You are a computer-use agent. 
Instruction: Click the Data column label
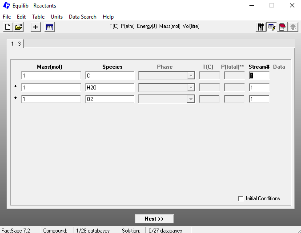[279, 67]
